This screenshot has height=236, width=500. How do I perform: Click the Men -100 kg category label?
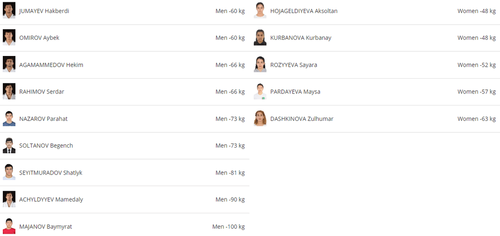228,227
